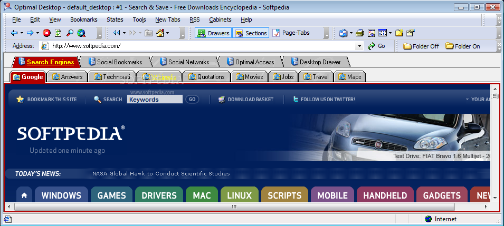Open the Forward button history dropdown arrow
The image size is (504, 226).
click(x=37, y=33)
